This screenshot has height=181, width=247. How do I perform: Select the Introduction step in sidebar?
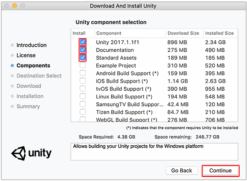click(31, 45)
